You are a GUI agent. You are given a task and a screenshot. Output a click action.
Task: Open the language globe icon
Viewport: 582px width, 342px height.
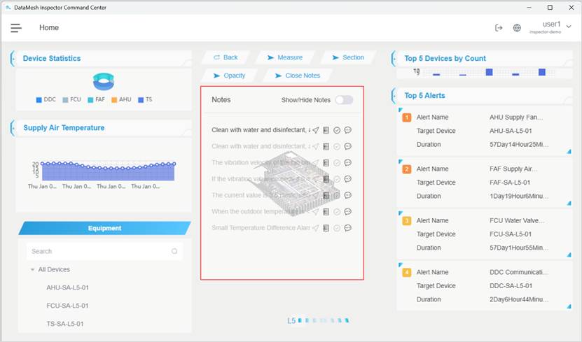click(x=517, y=28)
